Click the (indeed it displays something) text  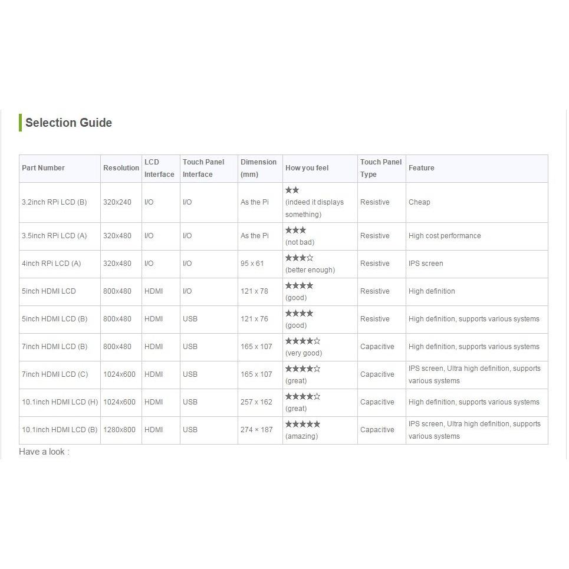[x=314, y=208]
